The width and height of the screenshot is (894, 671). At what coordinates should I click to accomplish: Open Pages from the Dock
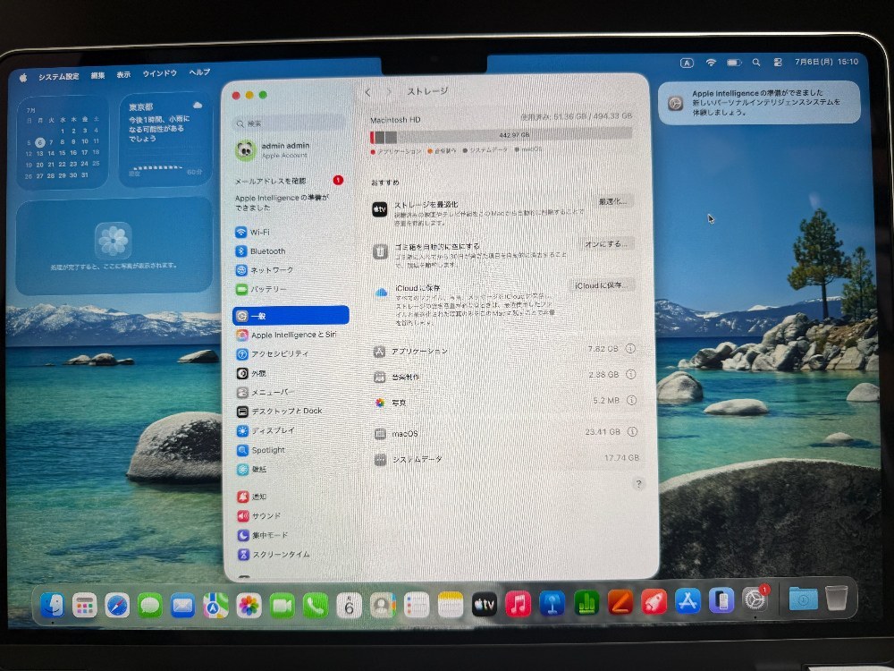click(620, 602)
